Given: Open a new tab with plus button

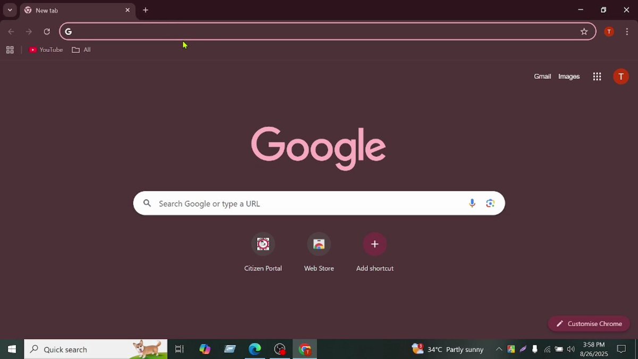Looking at the screenshot, I should coord(146,10).
